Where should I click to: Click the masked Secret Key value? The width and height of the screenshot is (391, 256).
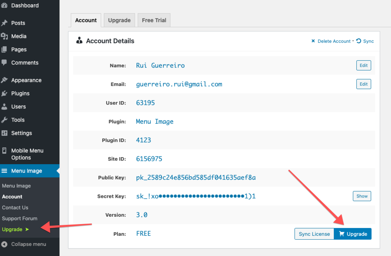(x=196, y=196)
